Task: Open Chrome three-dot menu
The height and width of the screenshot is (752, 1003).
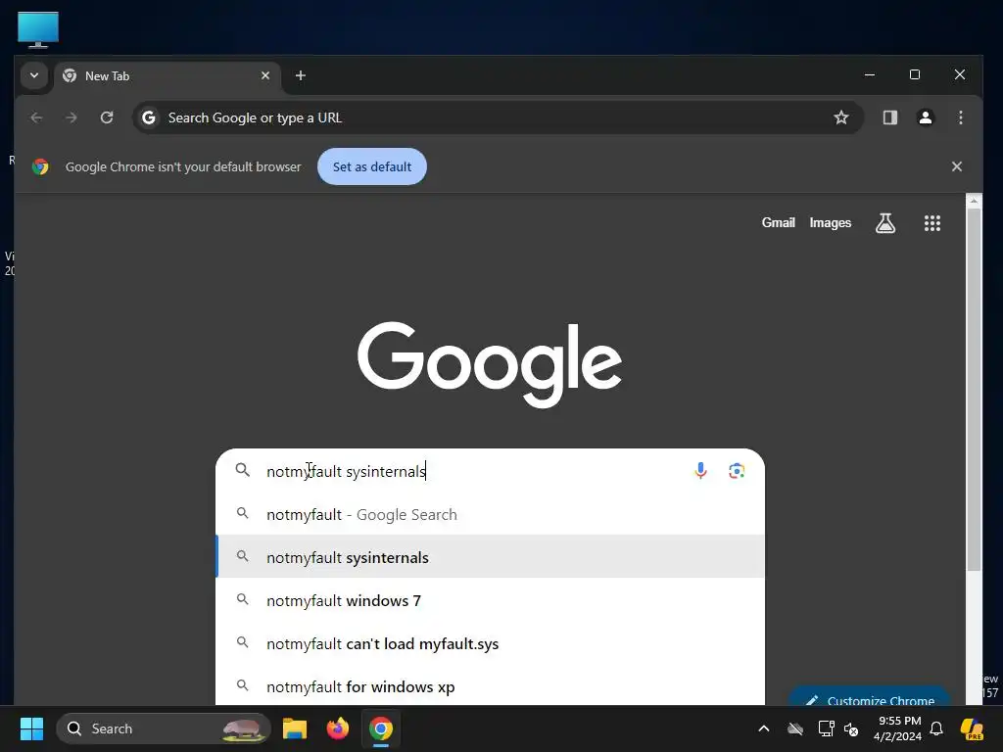Action: [x=960, y=117]
